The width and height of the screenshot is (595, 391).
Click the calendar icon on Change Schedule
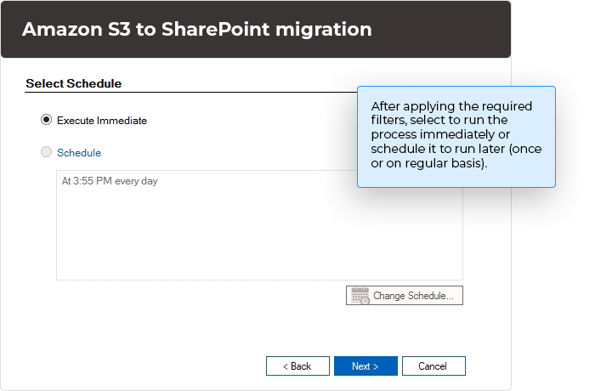click(360, 296)
